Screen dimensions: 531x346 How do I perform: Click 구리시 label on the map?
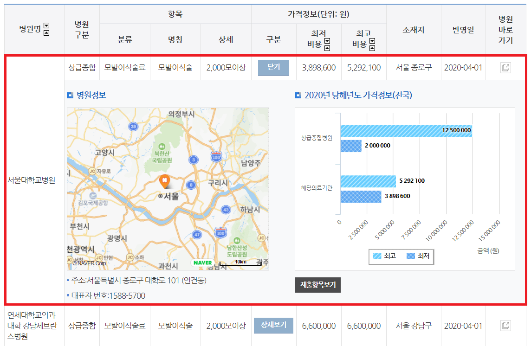click(218, 183)
